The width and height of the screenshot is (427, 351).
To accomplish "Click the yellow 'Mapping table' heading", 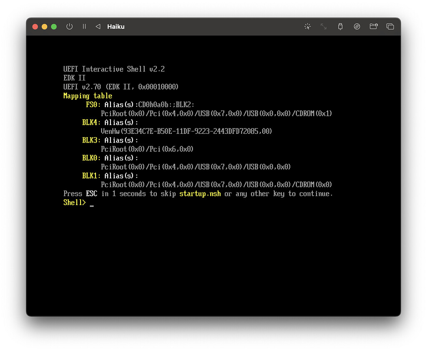I will click(x=88, y=96).
